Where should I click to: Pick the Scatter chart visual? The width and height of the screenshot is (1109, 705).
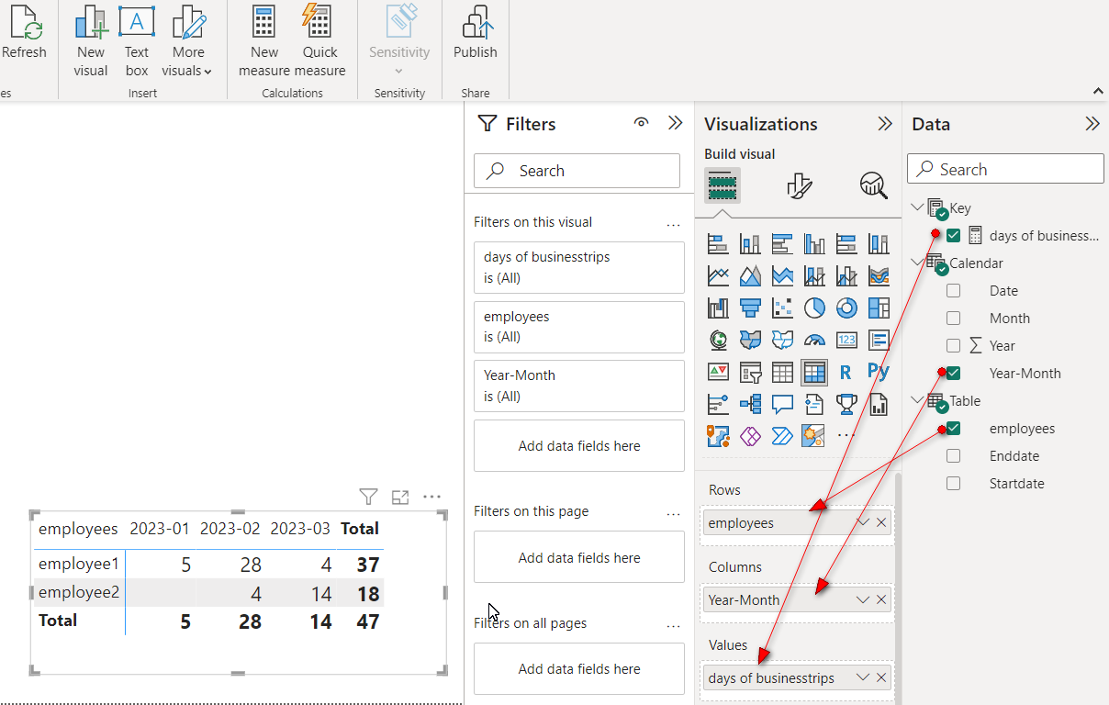[782, 308]
